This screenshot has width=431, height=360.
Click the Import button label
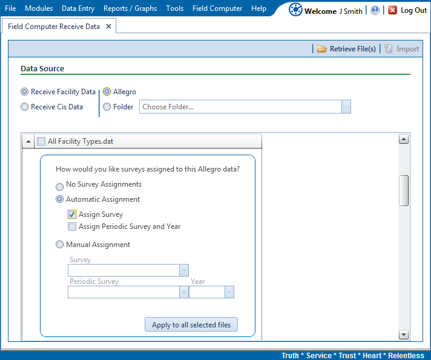407,49
